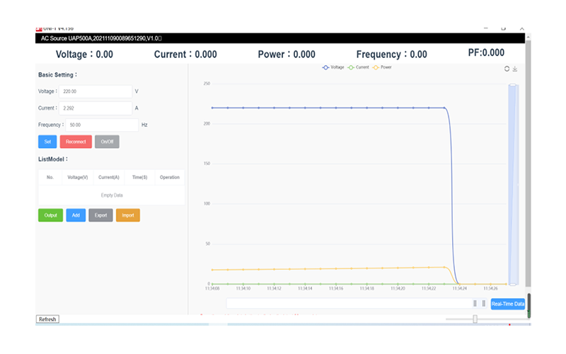Image resolution: width=566 pixels, height=354 pixels.
Task: Click the chart refresh icon
Action: click(507, 69)
